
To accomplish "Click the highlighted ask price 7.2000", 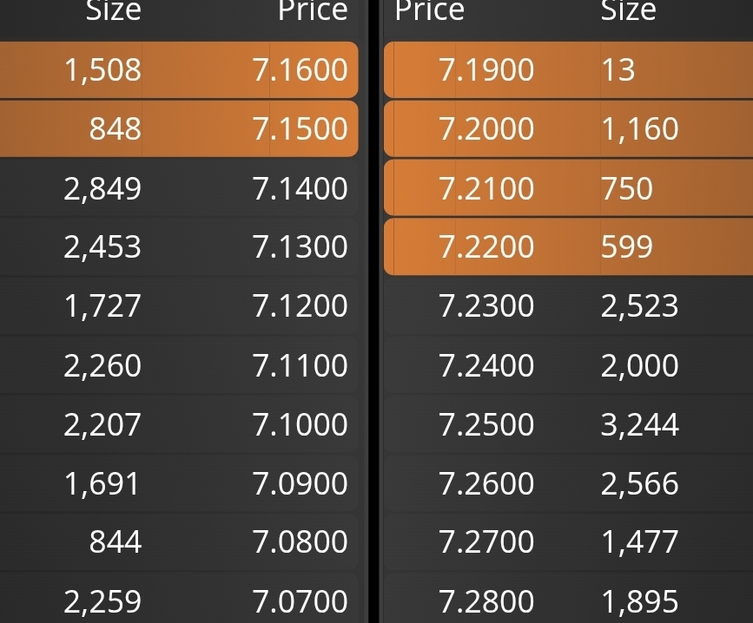I will [x=486, y=129].
